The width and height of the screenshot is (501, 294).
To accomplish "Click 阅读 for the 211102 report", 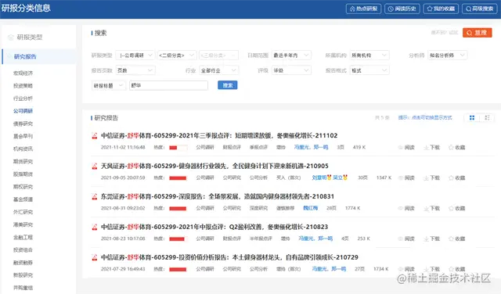I will pyautogui.click(x=406, y=147).
